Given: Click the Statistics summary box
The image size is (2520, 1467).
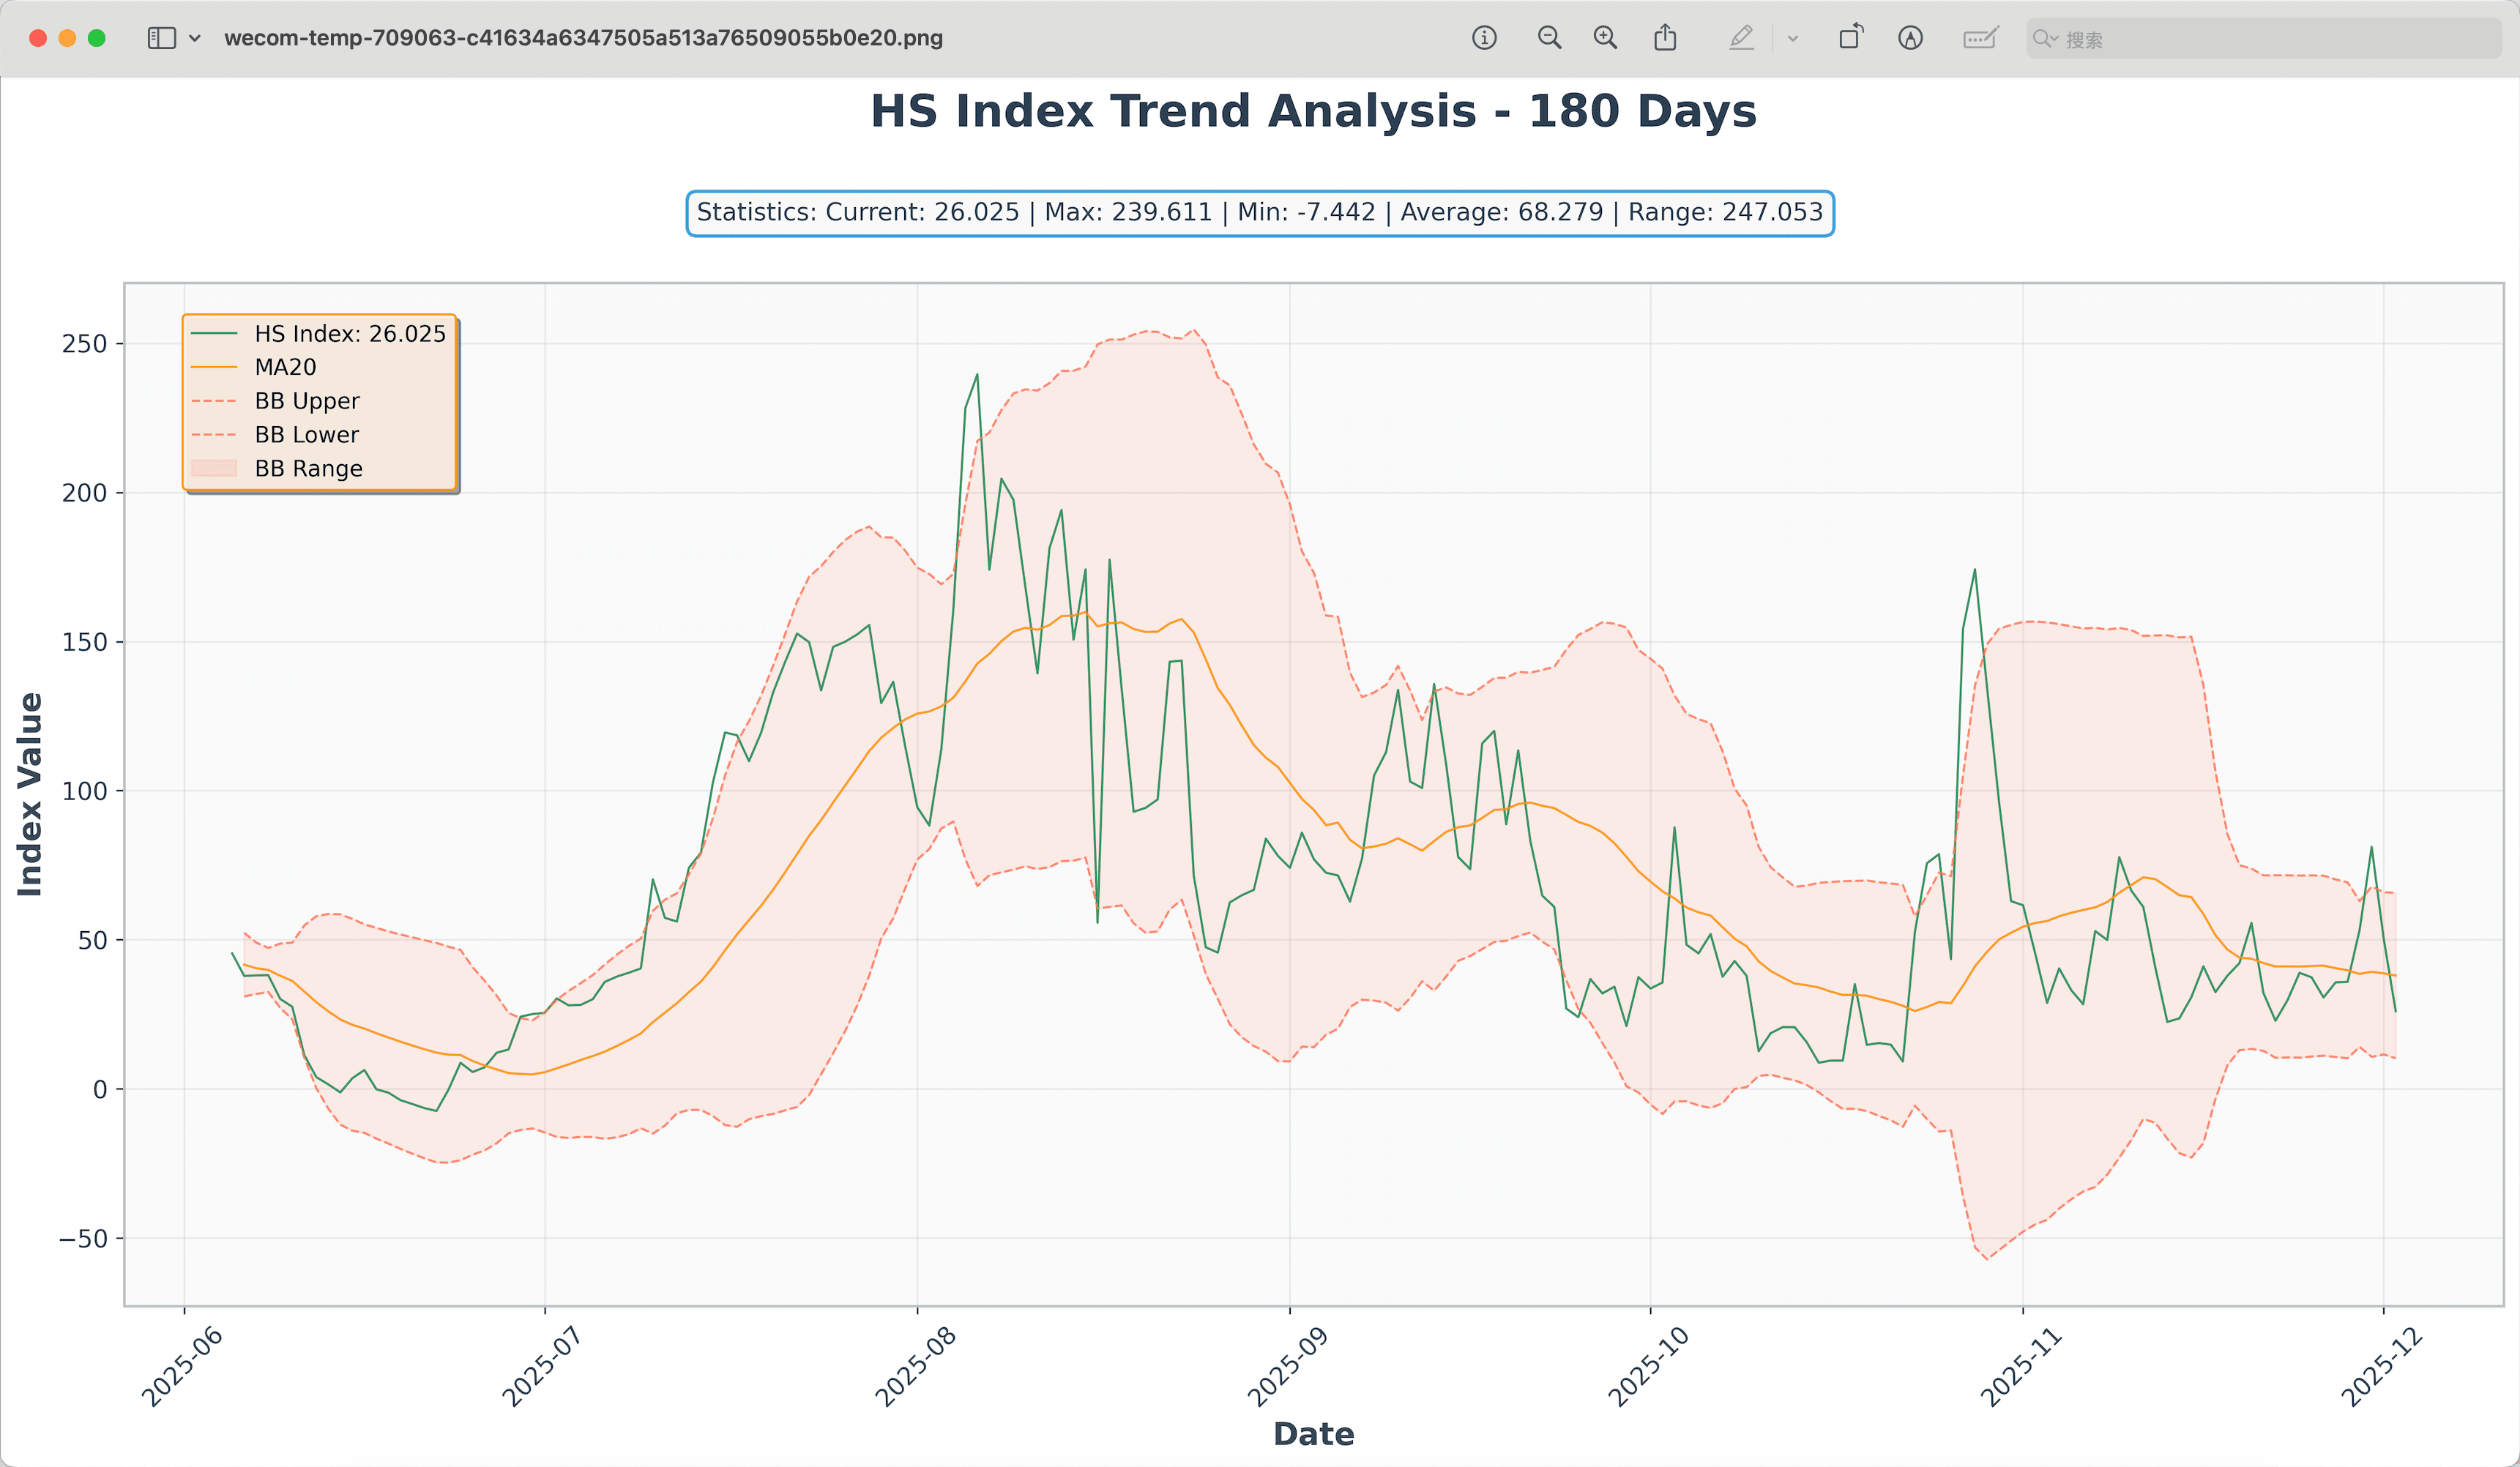Looking at the screenshot, I should click(1259, 212).
